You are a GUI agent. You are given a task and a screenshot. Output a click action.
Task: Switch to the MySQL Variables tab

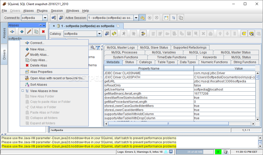click(x=164, y=52)
